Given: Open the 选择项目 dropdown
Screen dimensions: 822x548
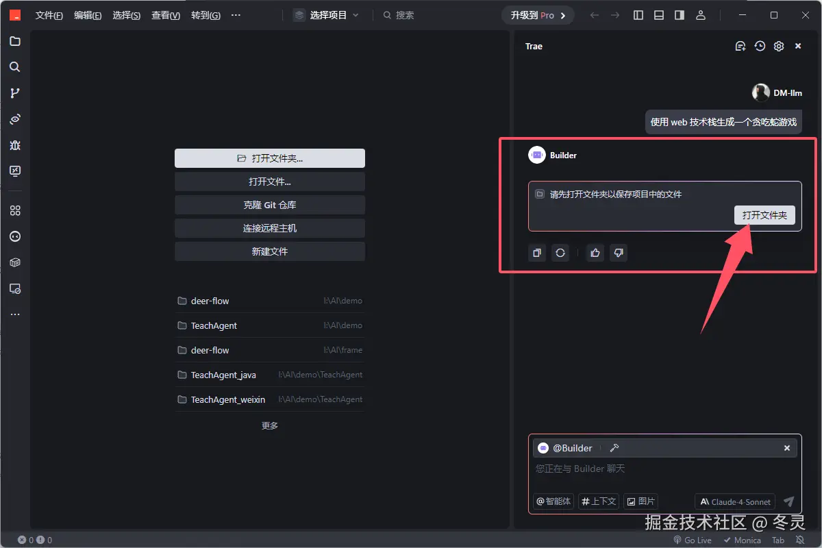Looking at the screenshot, I should 327,14.
